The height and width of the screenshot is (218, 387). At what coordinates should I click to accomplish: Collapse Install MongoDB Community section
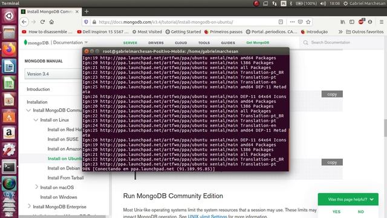point(28,110)
